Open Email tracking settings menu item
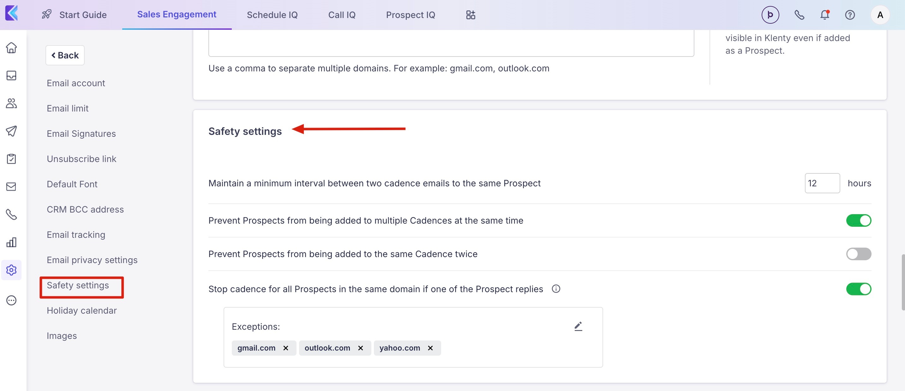This screenshot has width=905, height=391. tap(76, 235)
